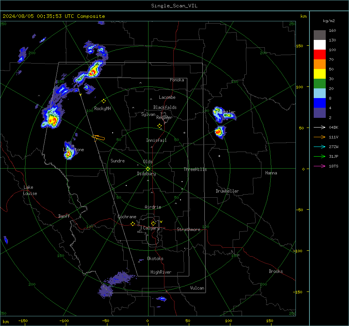Pick the green 20-30 legend color

click(x=320, y=84)
